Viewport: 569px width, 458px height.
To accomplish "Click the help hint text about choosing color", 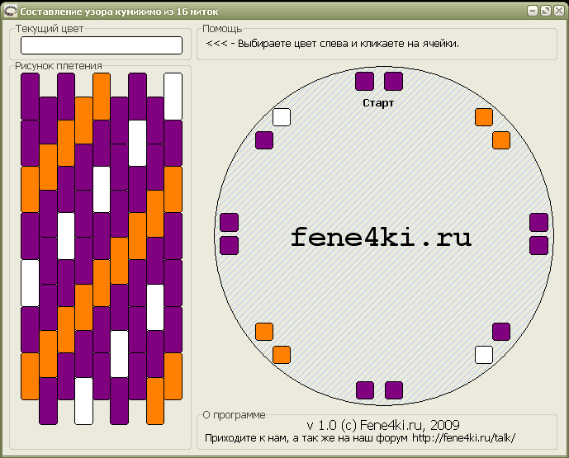I will (333, 44).
